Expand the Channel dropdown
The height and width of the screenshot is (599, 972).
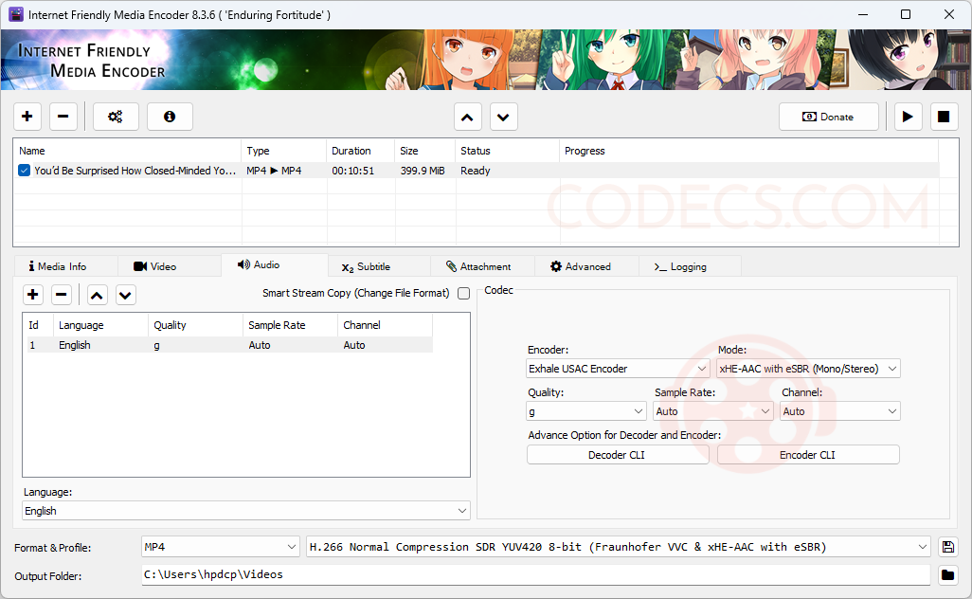click(x=840, y=411)
